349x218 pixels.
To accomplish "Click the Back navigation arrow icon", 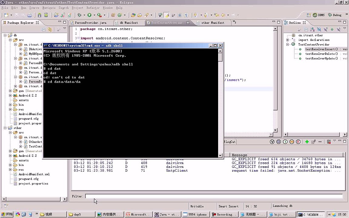I will 223,15.
